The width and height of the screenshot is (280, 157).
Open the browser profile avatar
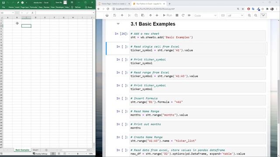tap(272, 9)
